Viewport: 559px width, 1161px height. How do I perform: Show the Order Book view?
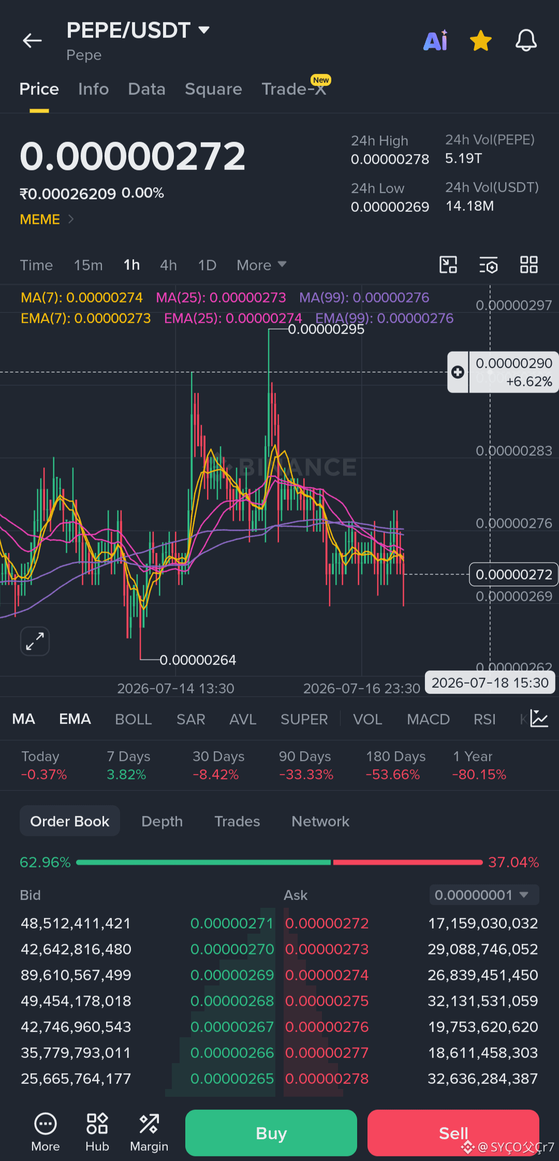pyautogui.click(x=70, y=821)
